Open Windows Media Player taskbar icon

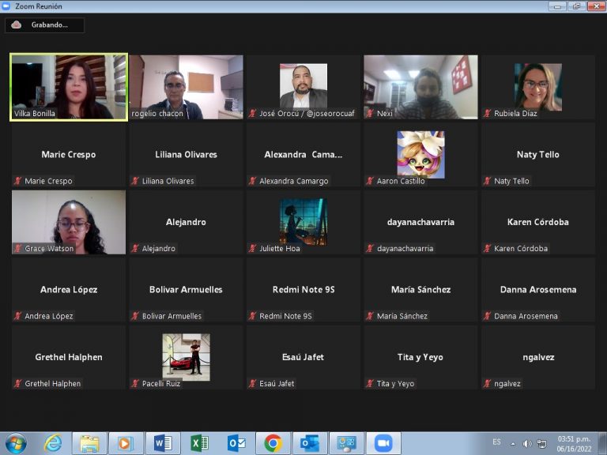click(x=125, y=443)
